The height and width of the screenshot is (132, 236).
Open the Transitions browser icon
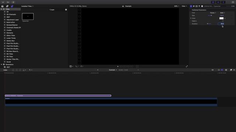pos(234,70)
